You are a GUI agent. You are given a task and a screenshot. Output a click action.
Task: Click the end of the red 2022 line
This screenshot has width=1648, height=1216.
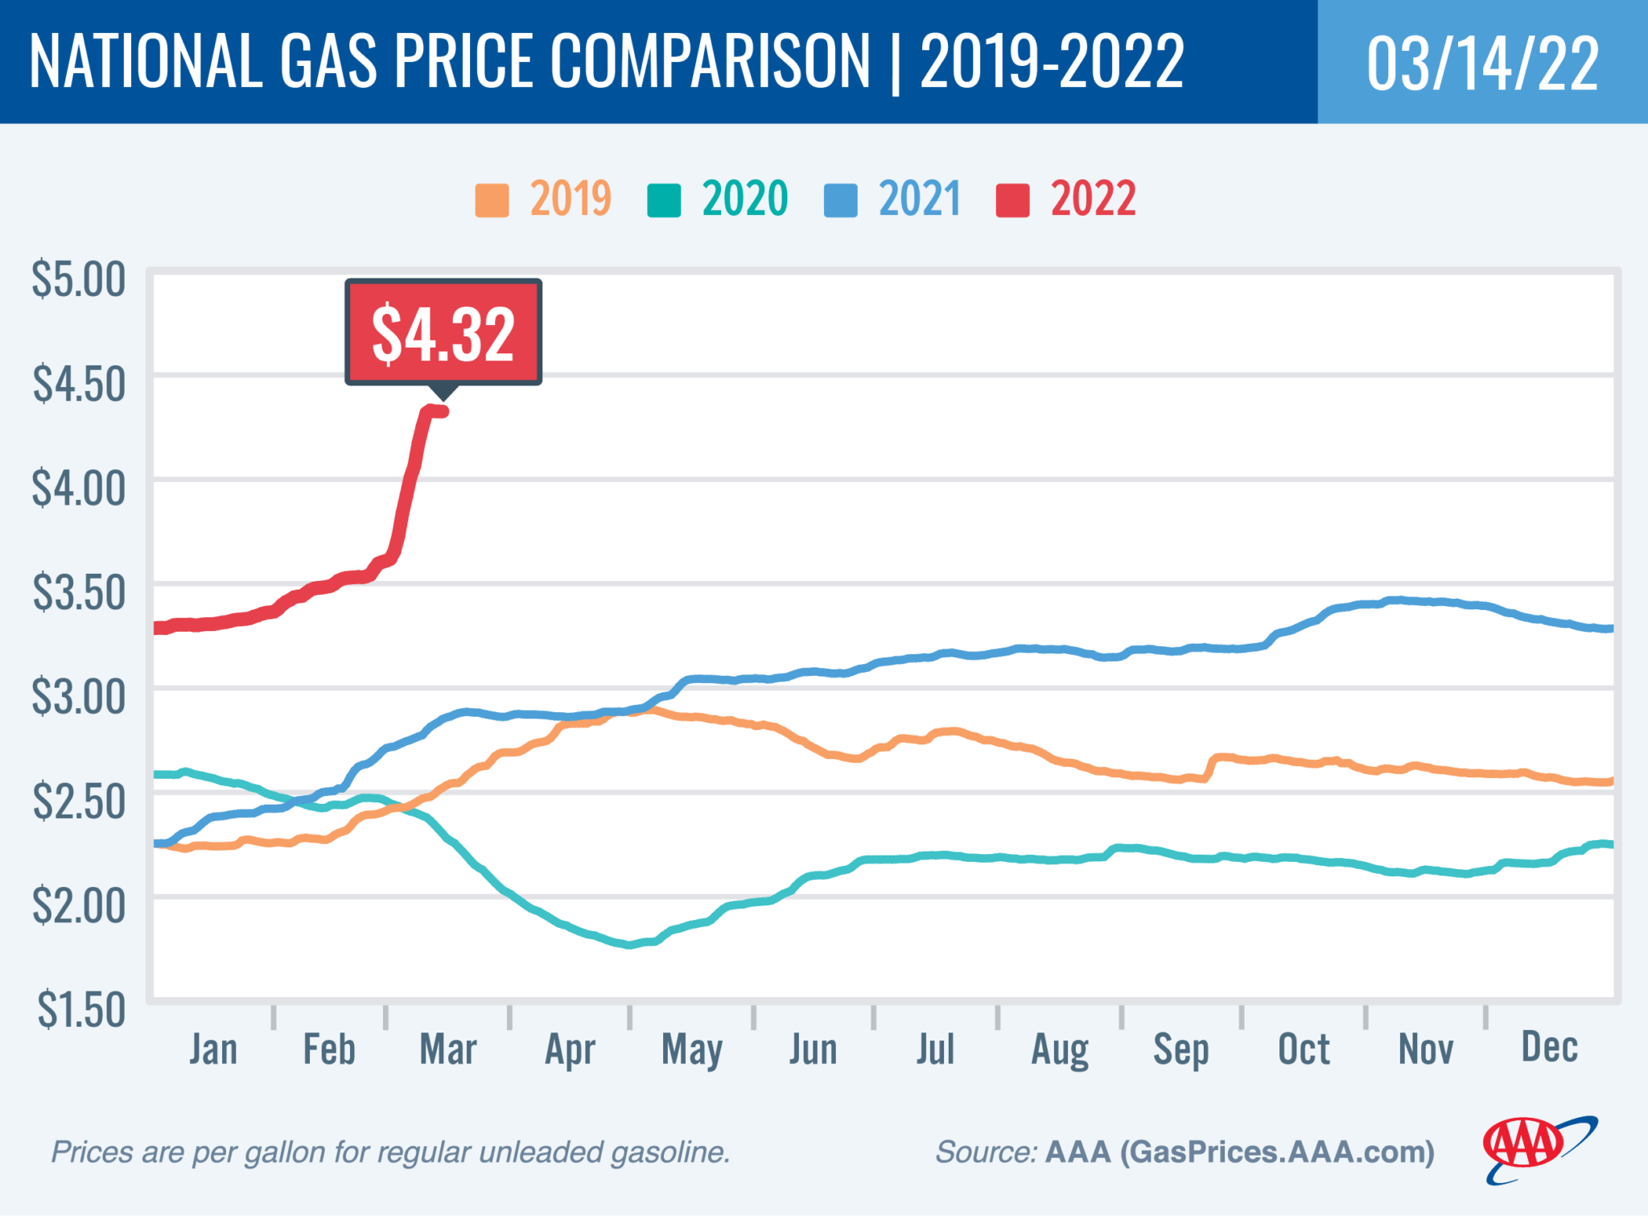pyautogui.click(x=443, y=412)
